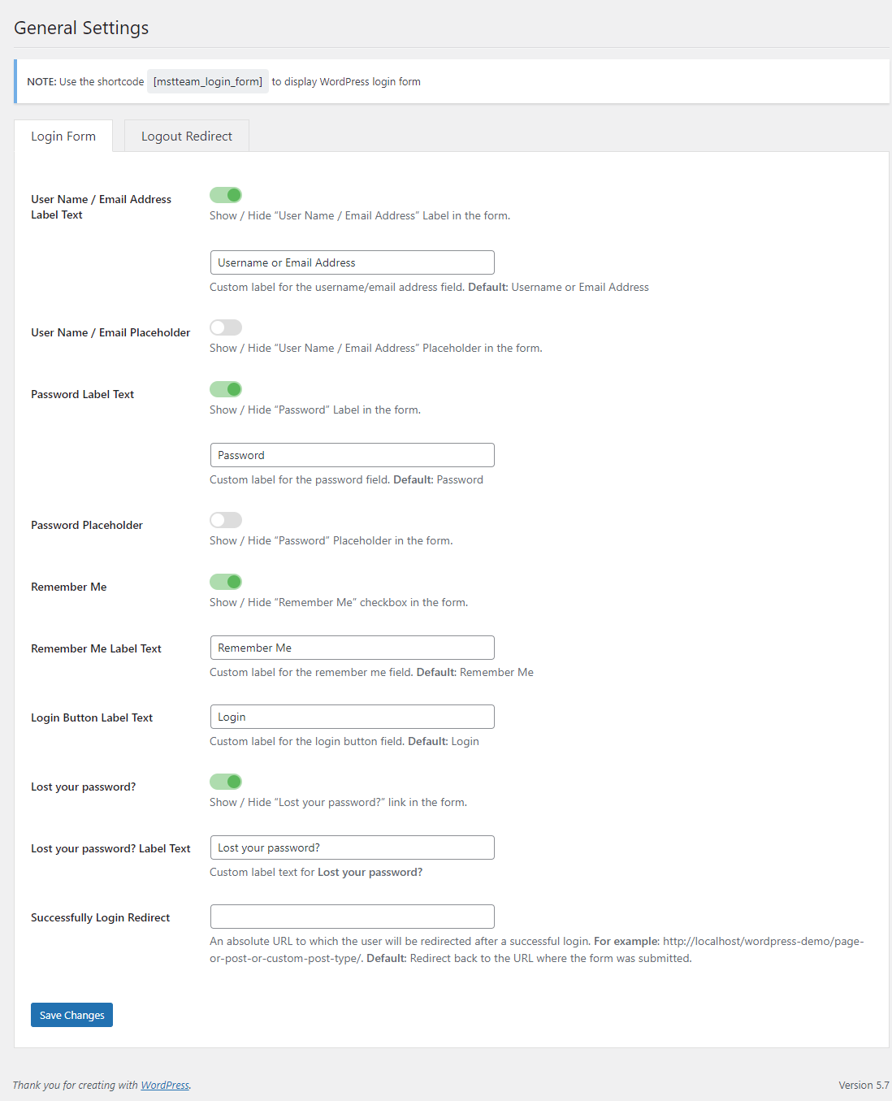Click the Remember Me Label Text field

(352, 647)
